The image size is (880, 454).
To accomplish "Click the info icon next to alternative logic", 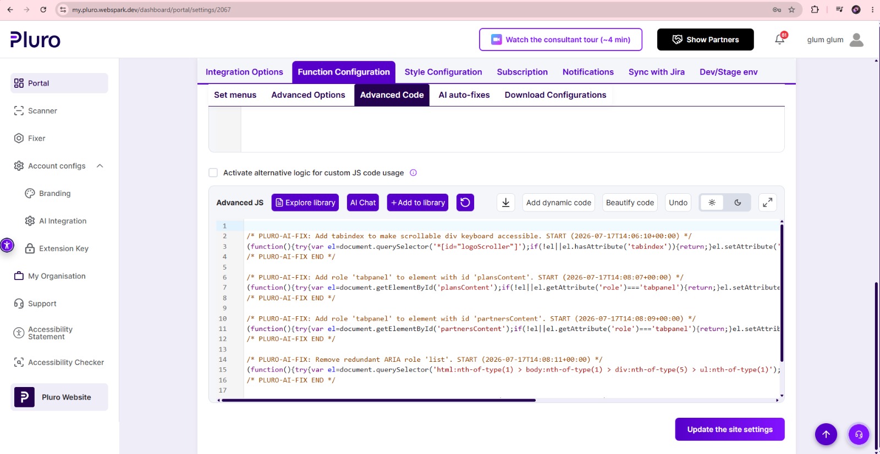I will point(413,173).
